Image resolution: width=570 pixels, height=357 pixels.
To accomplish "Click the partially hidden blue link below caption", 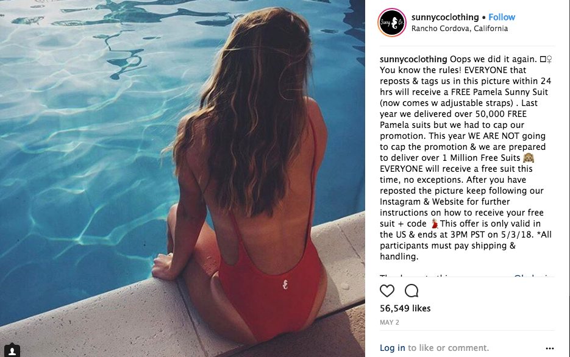I will 533,276.
